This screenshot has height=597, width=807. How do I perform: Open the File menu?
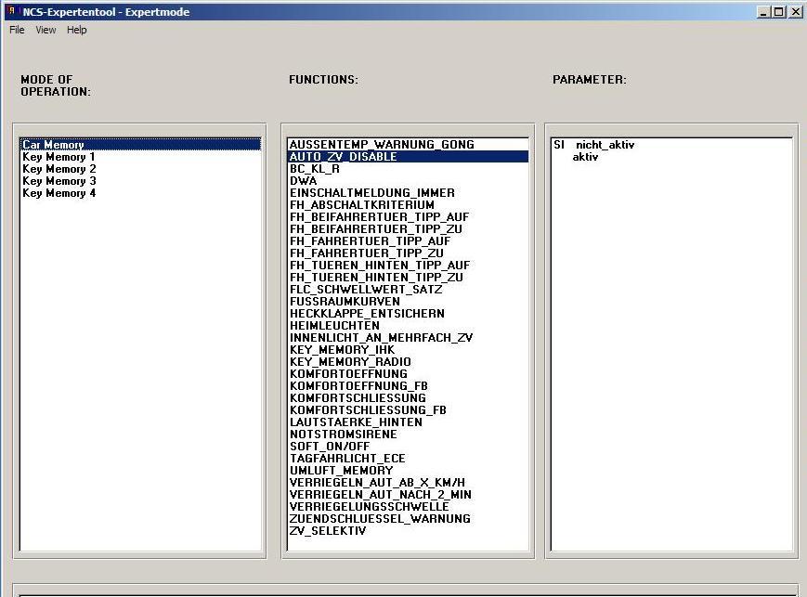(x=17, y=30)
